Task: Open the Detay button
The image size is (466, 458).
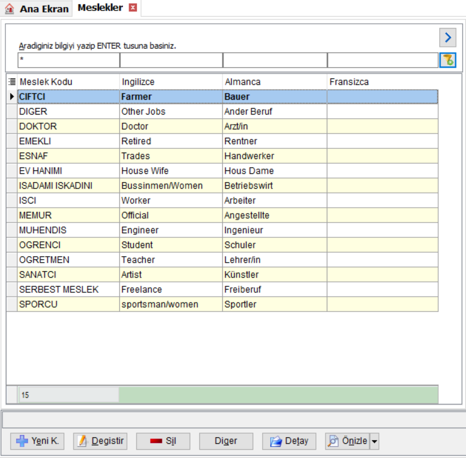Action: [289, 441]
